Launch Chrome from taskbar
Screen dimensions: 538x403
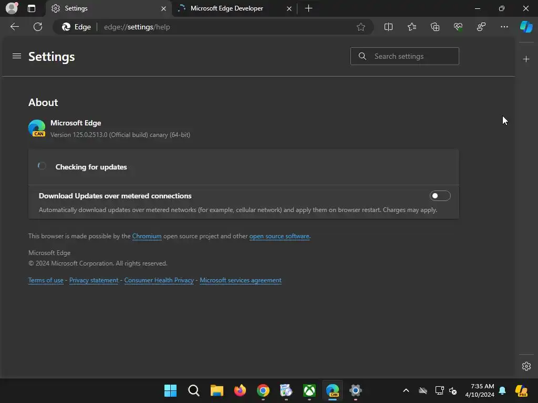263,390
